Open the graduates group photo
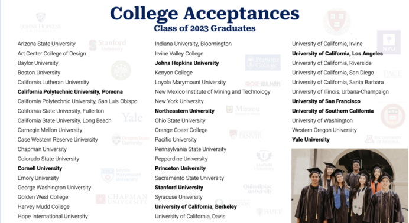Screen dimensions: 409x223 350,185
